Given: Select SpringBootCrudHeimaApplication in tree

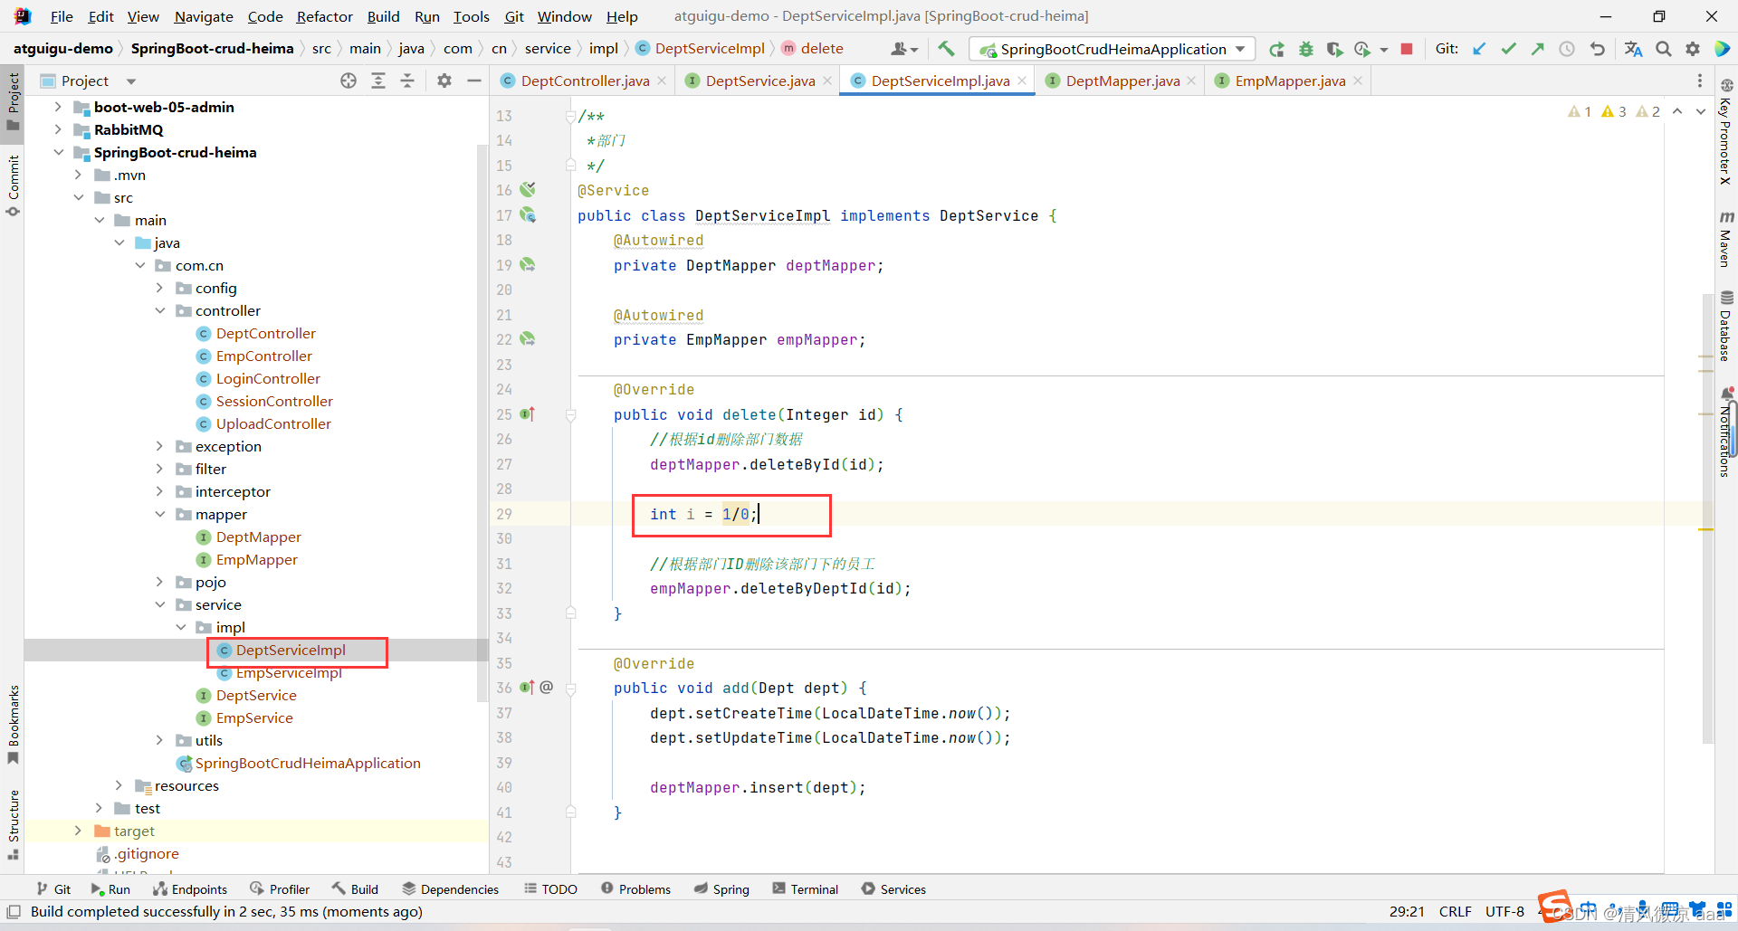Looking at the screenshot, I should [308, 763].
